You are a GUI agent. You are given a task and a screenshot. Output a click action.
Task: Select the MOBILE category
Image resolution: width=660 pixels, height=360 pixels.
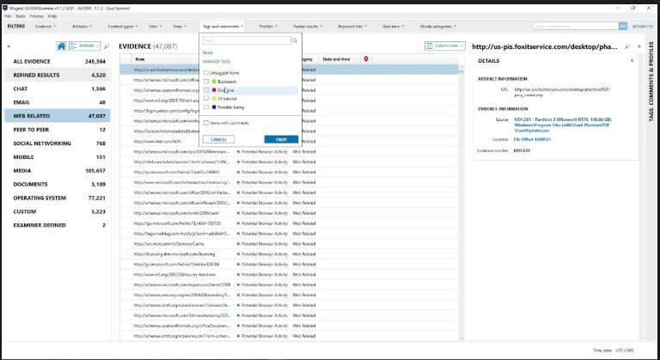click(58, 157)
